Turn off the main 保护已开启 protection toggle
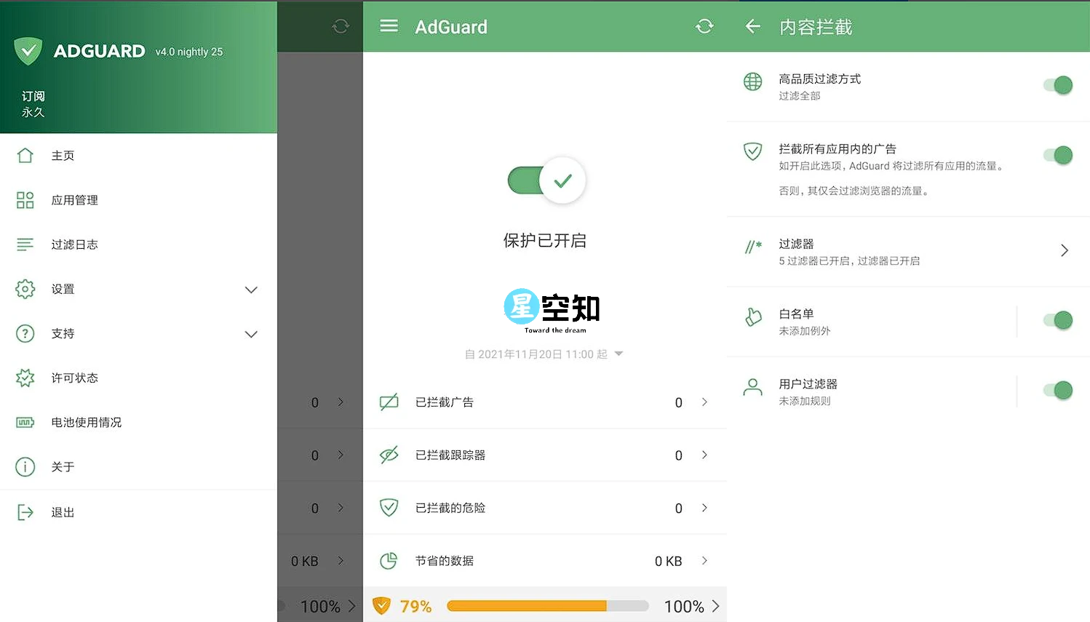Image resolution: width=1090 pixels, height=622 pixels. pyautogui.click(x=545, y=180)
